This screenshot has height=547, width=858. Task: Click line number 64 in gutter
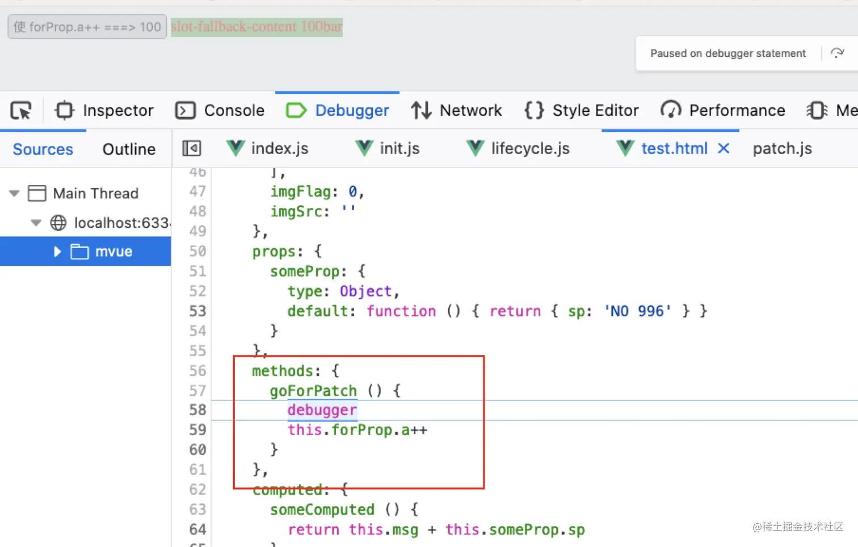[197, 529]
